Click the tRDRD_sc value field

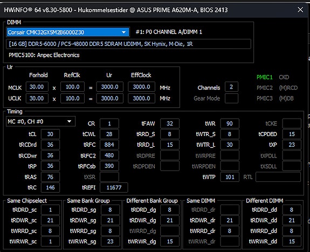click(50, 209)
